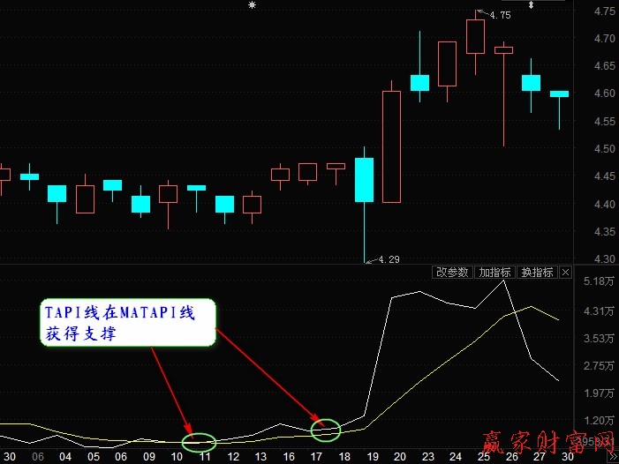Click the 4.29 low price label
The width and height of the screenshot is (619, 464).
(389, 259)
